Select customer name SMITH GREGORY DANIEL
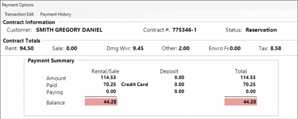The height and width of the screenshot is (119, 298). pos(69,30)
